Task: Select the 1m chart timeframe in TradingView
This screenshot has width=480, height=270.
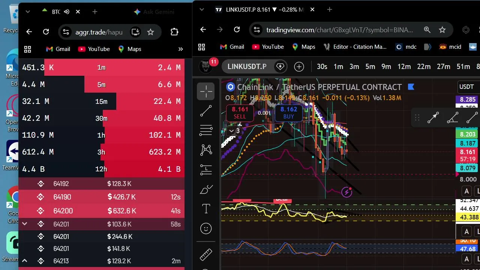Action: [338, 67]
